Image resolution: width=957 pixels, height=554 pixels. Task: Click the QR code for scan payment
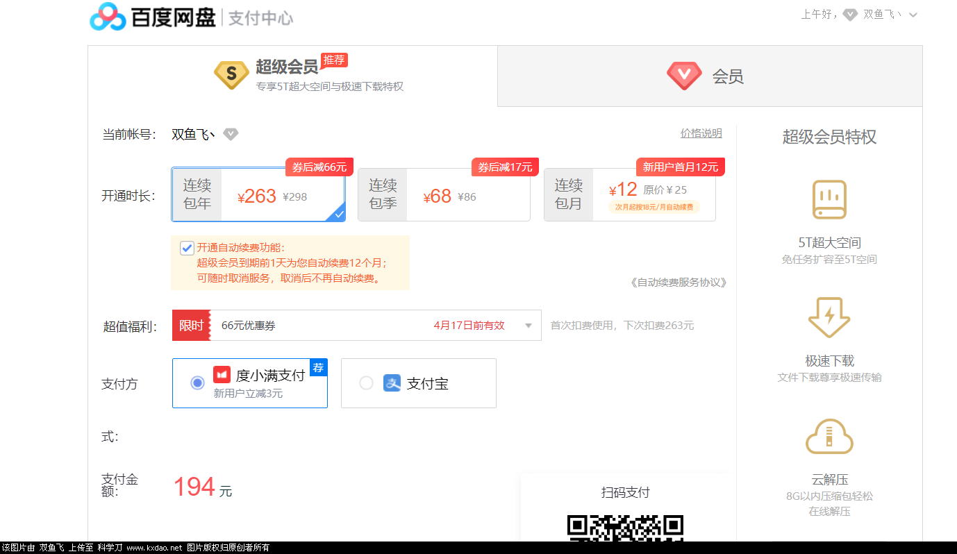(625, 528)
